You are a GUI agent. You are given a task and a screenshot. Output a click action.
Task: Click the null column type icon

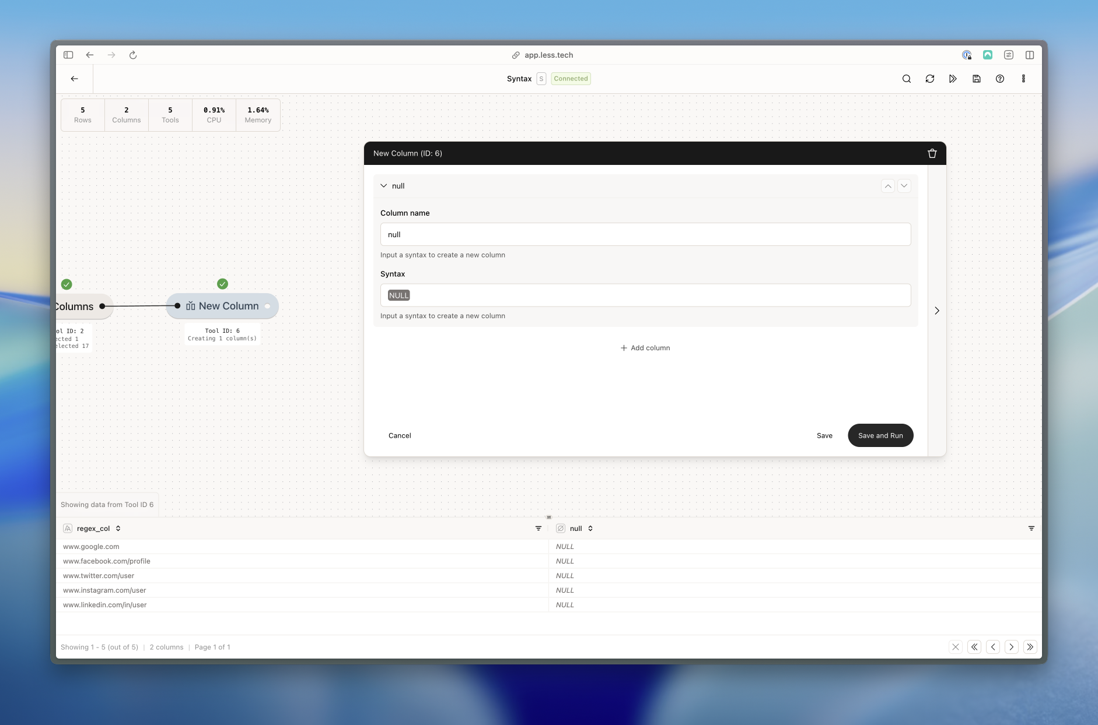[561, 529]
